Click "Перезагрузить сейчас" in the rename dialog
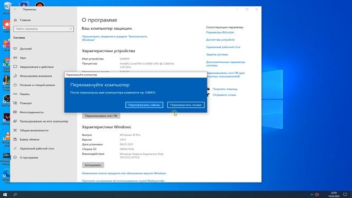352x198 pixels. (x=144, y=105)
